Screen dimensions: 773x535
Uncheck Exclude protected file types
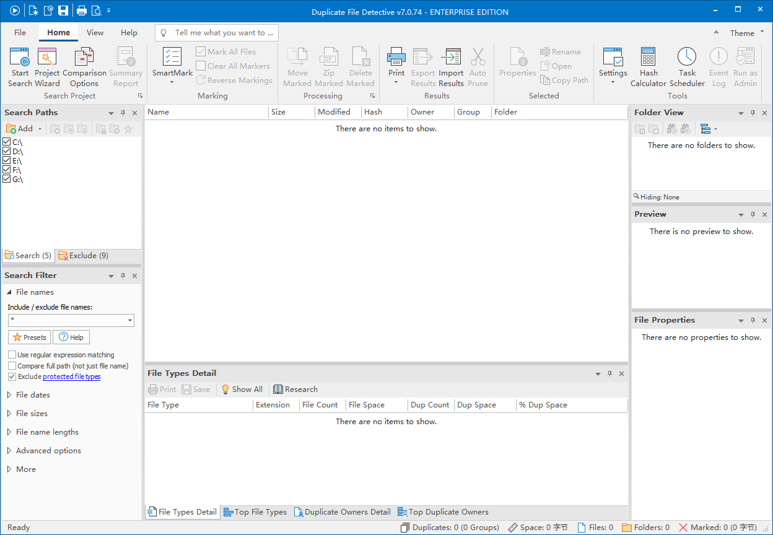tap(13, 376)
